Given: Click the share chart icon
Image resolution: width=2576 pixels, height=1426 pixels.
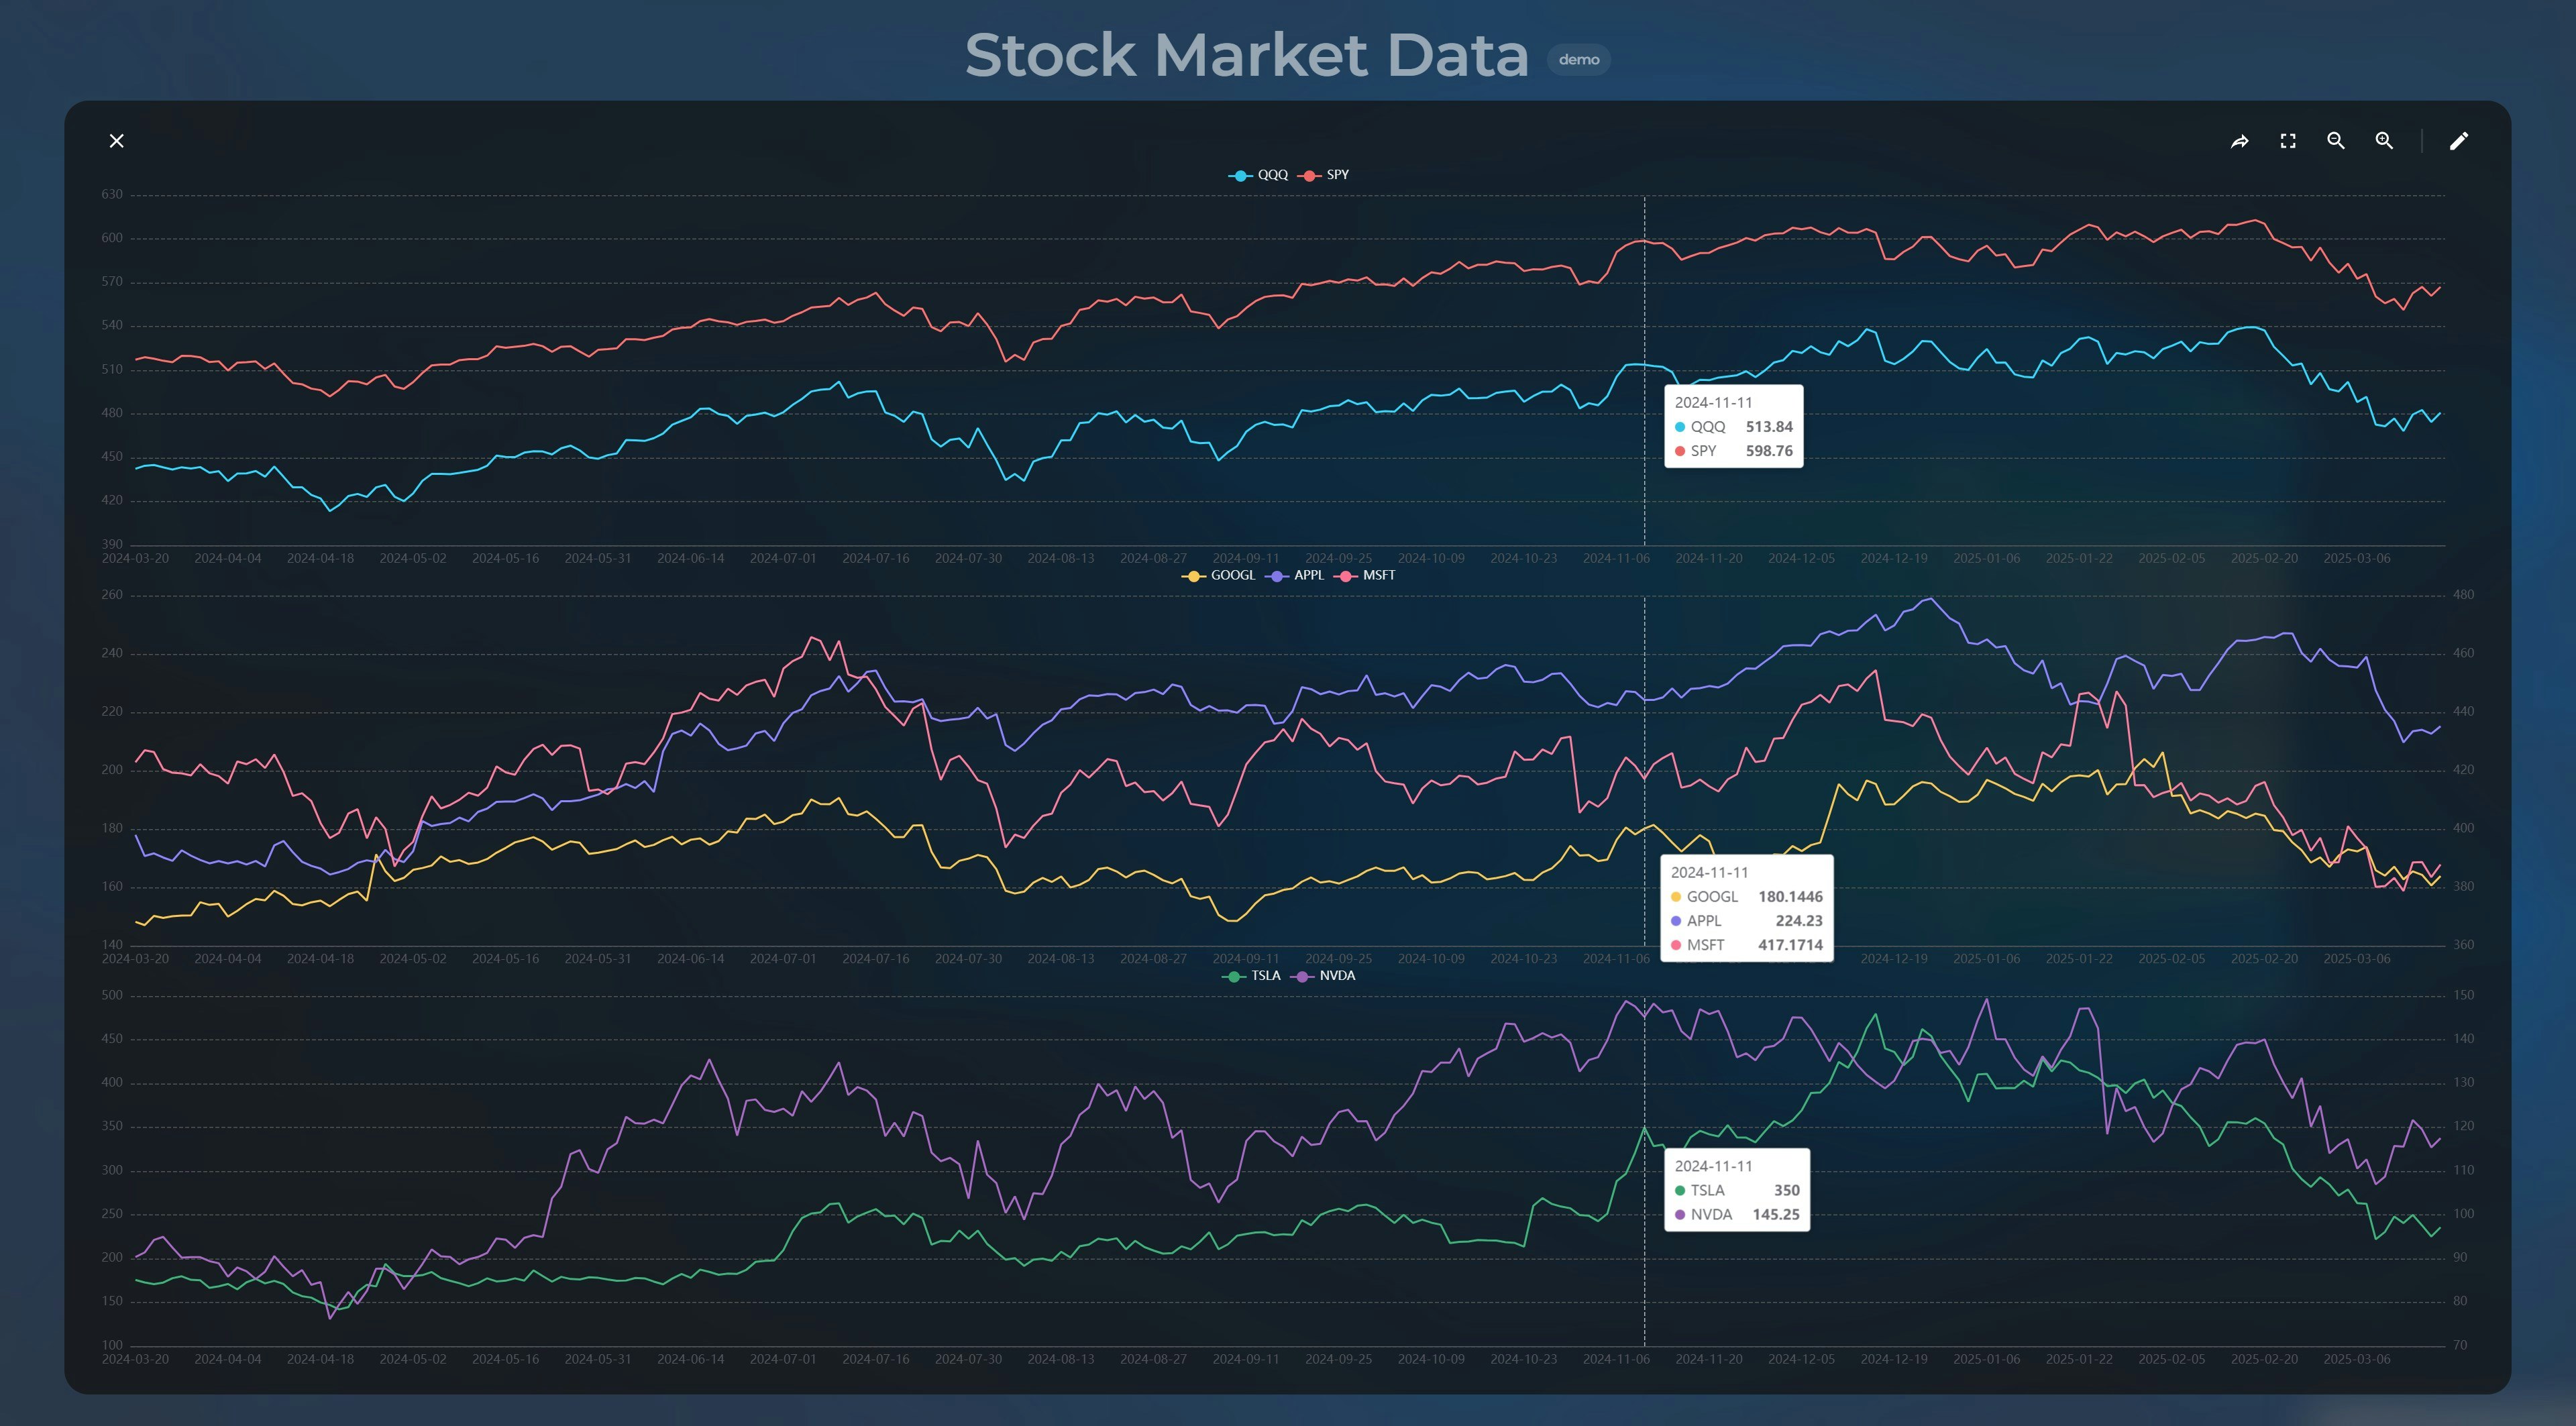Looking at the screenshot, I should [x=2239, y=140].
